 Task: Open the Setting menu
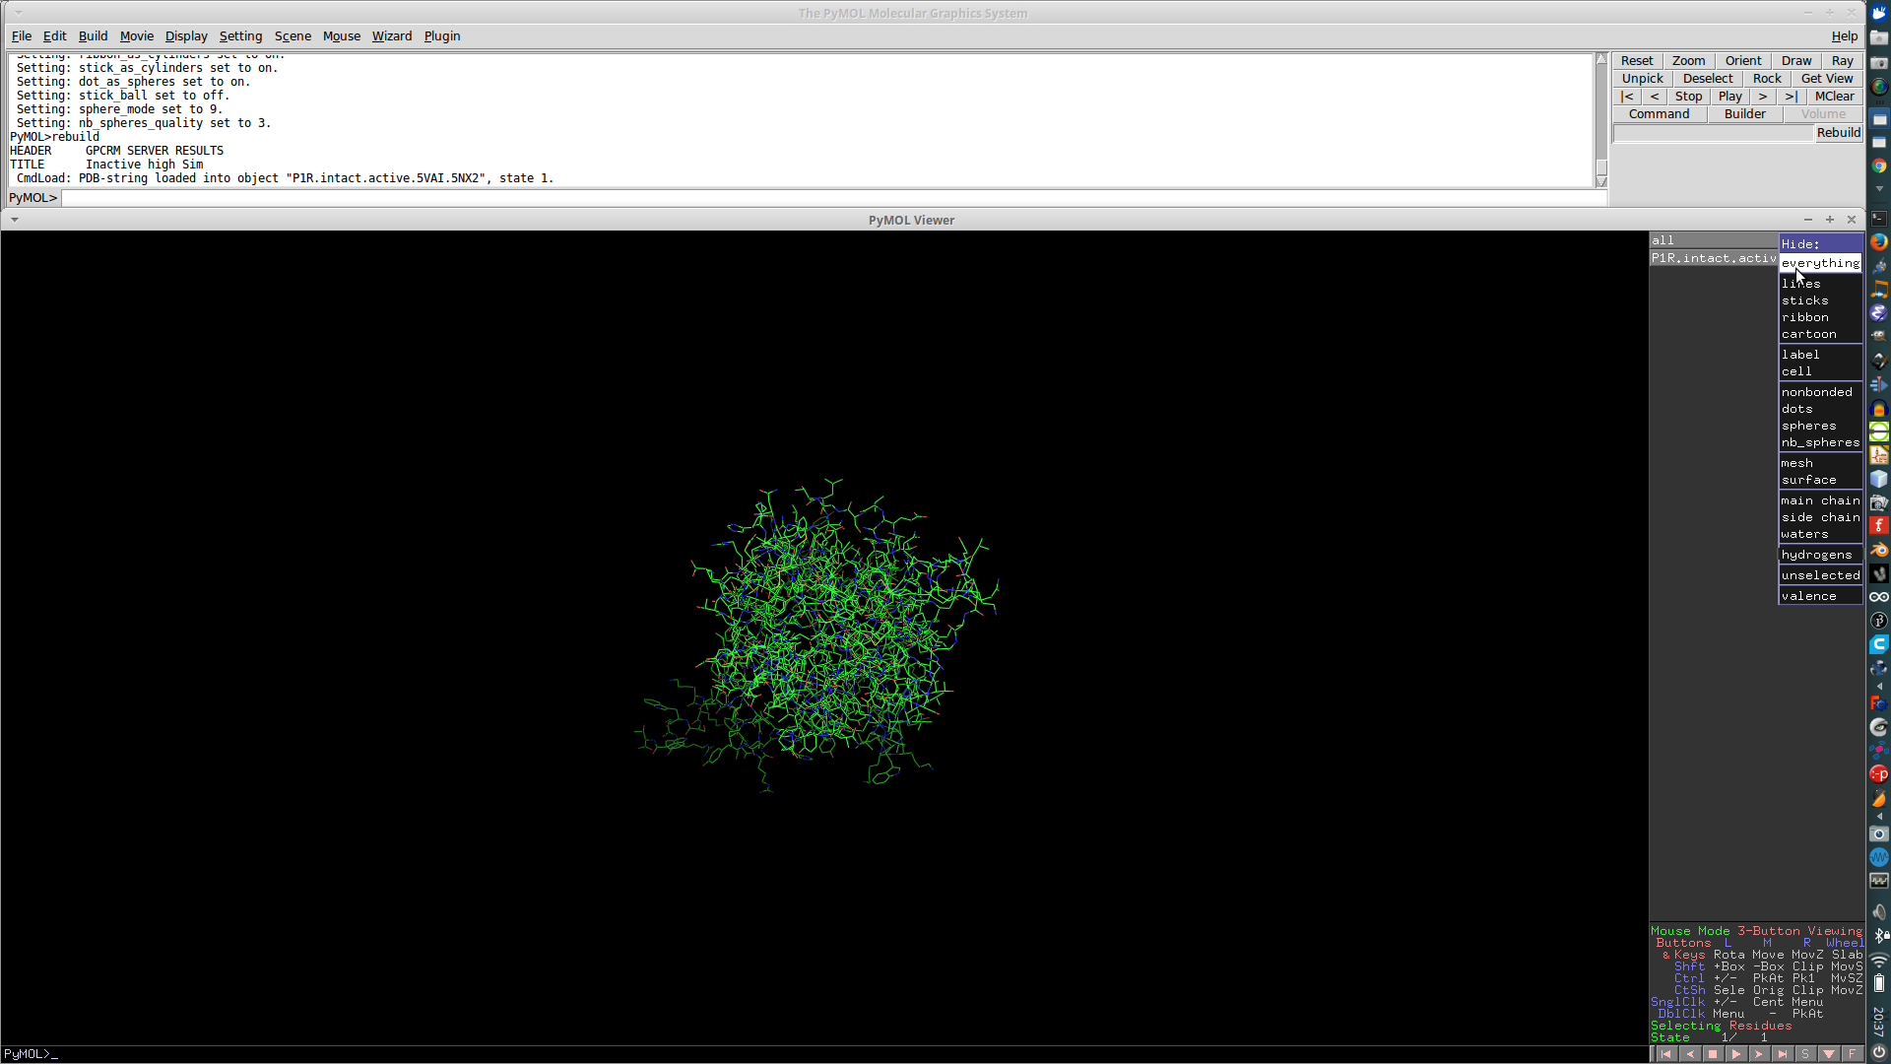click(240, 36)
